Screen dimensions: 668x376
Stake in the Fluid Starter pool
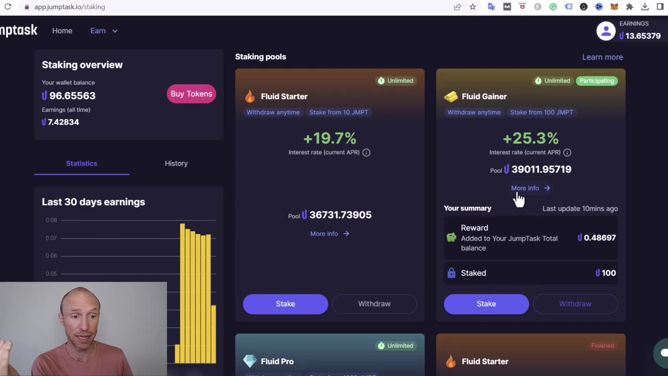tap(285, 304)
